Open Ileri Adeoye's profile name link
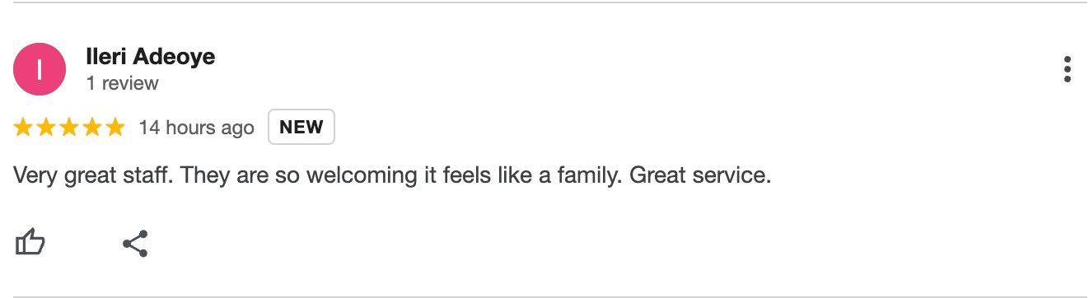 coord(151,57)
